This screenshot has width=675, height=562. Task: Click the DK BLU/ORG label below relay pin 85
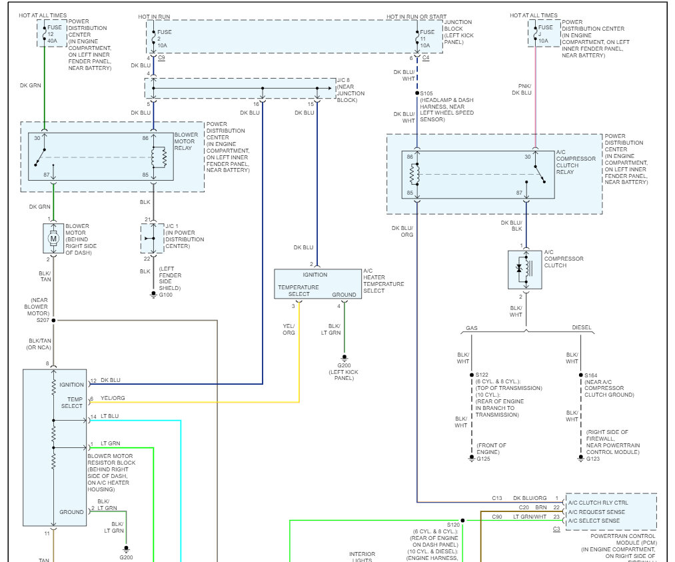pyautogui.click(x=402, y=231)
